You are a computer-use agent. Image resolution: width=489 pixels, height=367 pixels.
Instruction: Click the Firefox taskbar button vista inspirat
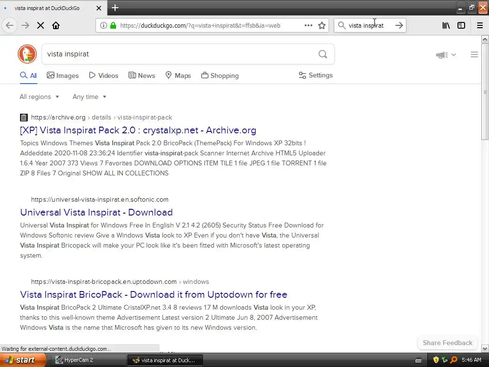[165, 360]
